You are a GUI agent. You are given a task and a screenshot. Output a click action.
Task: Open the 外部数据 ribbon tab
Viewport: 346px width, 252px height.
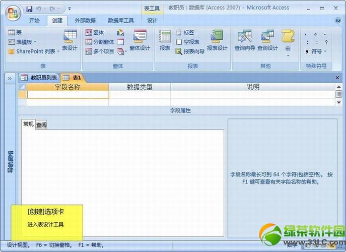pyautogui.click(x=85, y=21)
